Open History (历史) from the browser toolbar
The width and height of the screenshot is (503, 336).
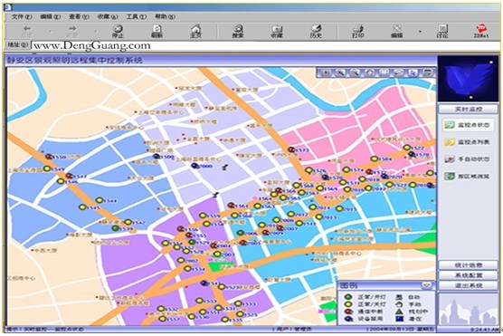click(x=316, y=32)
